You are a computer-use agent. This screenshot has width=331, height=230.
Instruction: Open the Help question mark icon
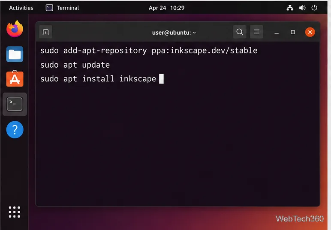point(15,130)
